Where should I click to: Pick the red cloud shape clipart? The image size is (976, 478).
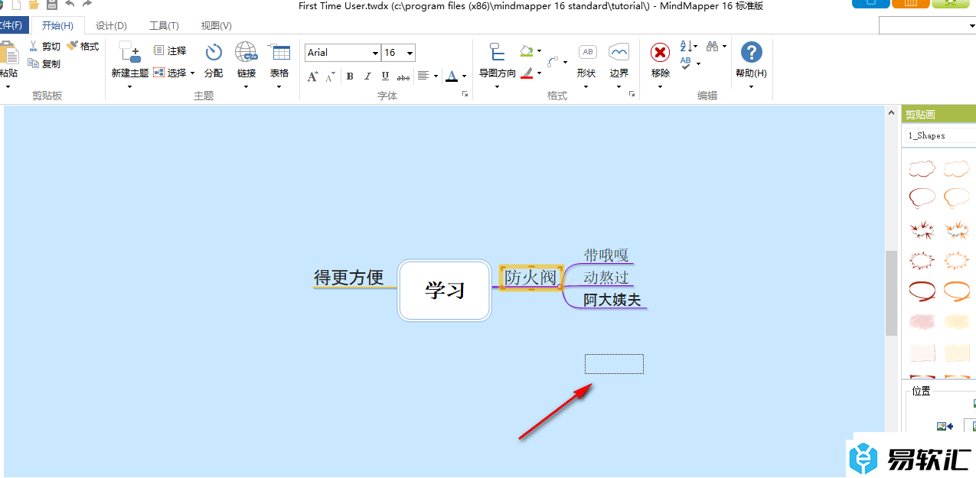922,168
